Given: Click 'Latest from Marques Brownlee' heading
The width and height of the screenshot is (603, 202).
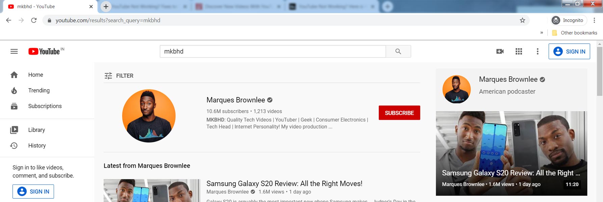Looking at the screenshot, I should 147,166.
